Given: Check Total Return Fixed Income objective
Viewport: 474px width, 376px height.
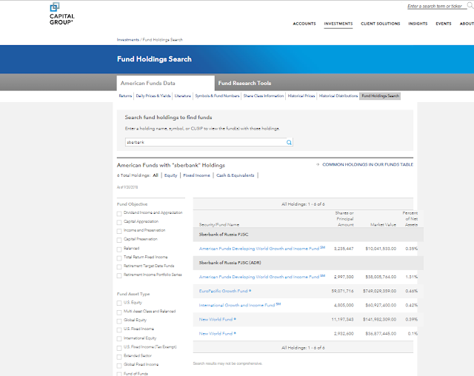Looking at the screenshot, I should (119, 258).
